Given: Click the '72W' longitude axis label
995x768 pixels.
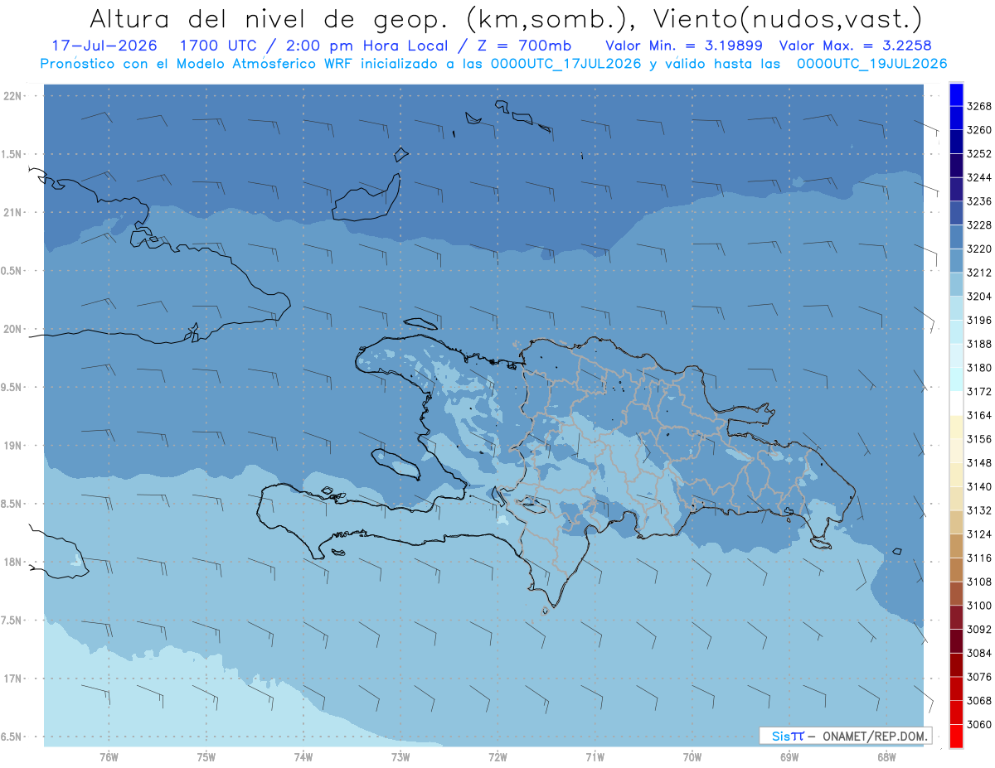Looking at the screenshot, I should [x=498, y=757].
